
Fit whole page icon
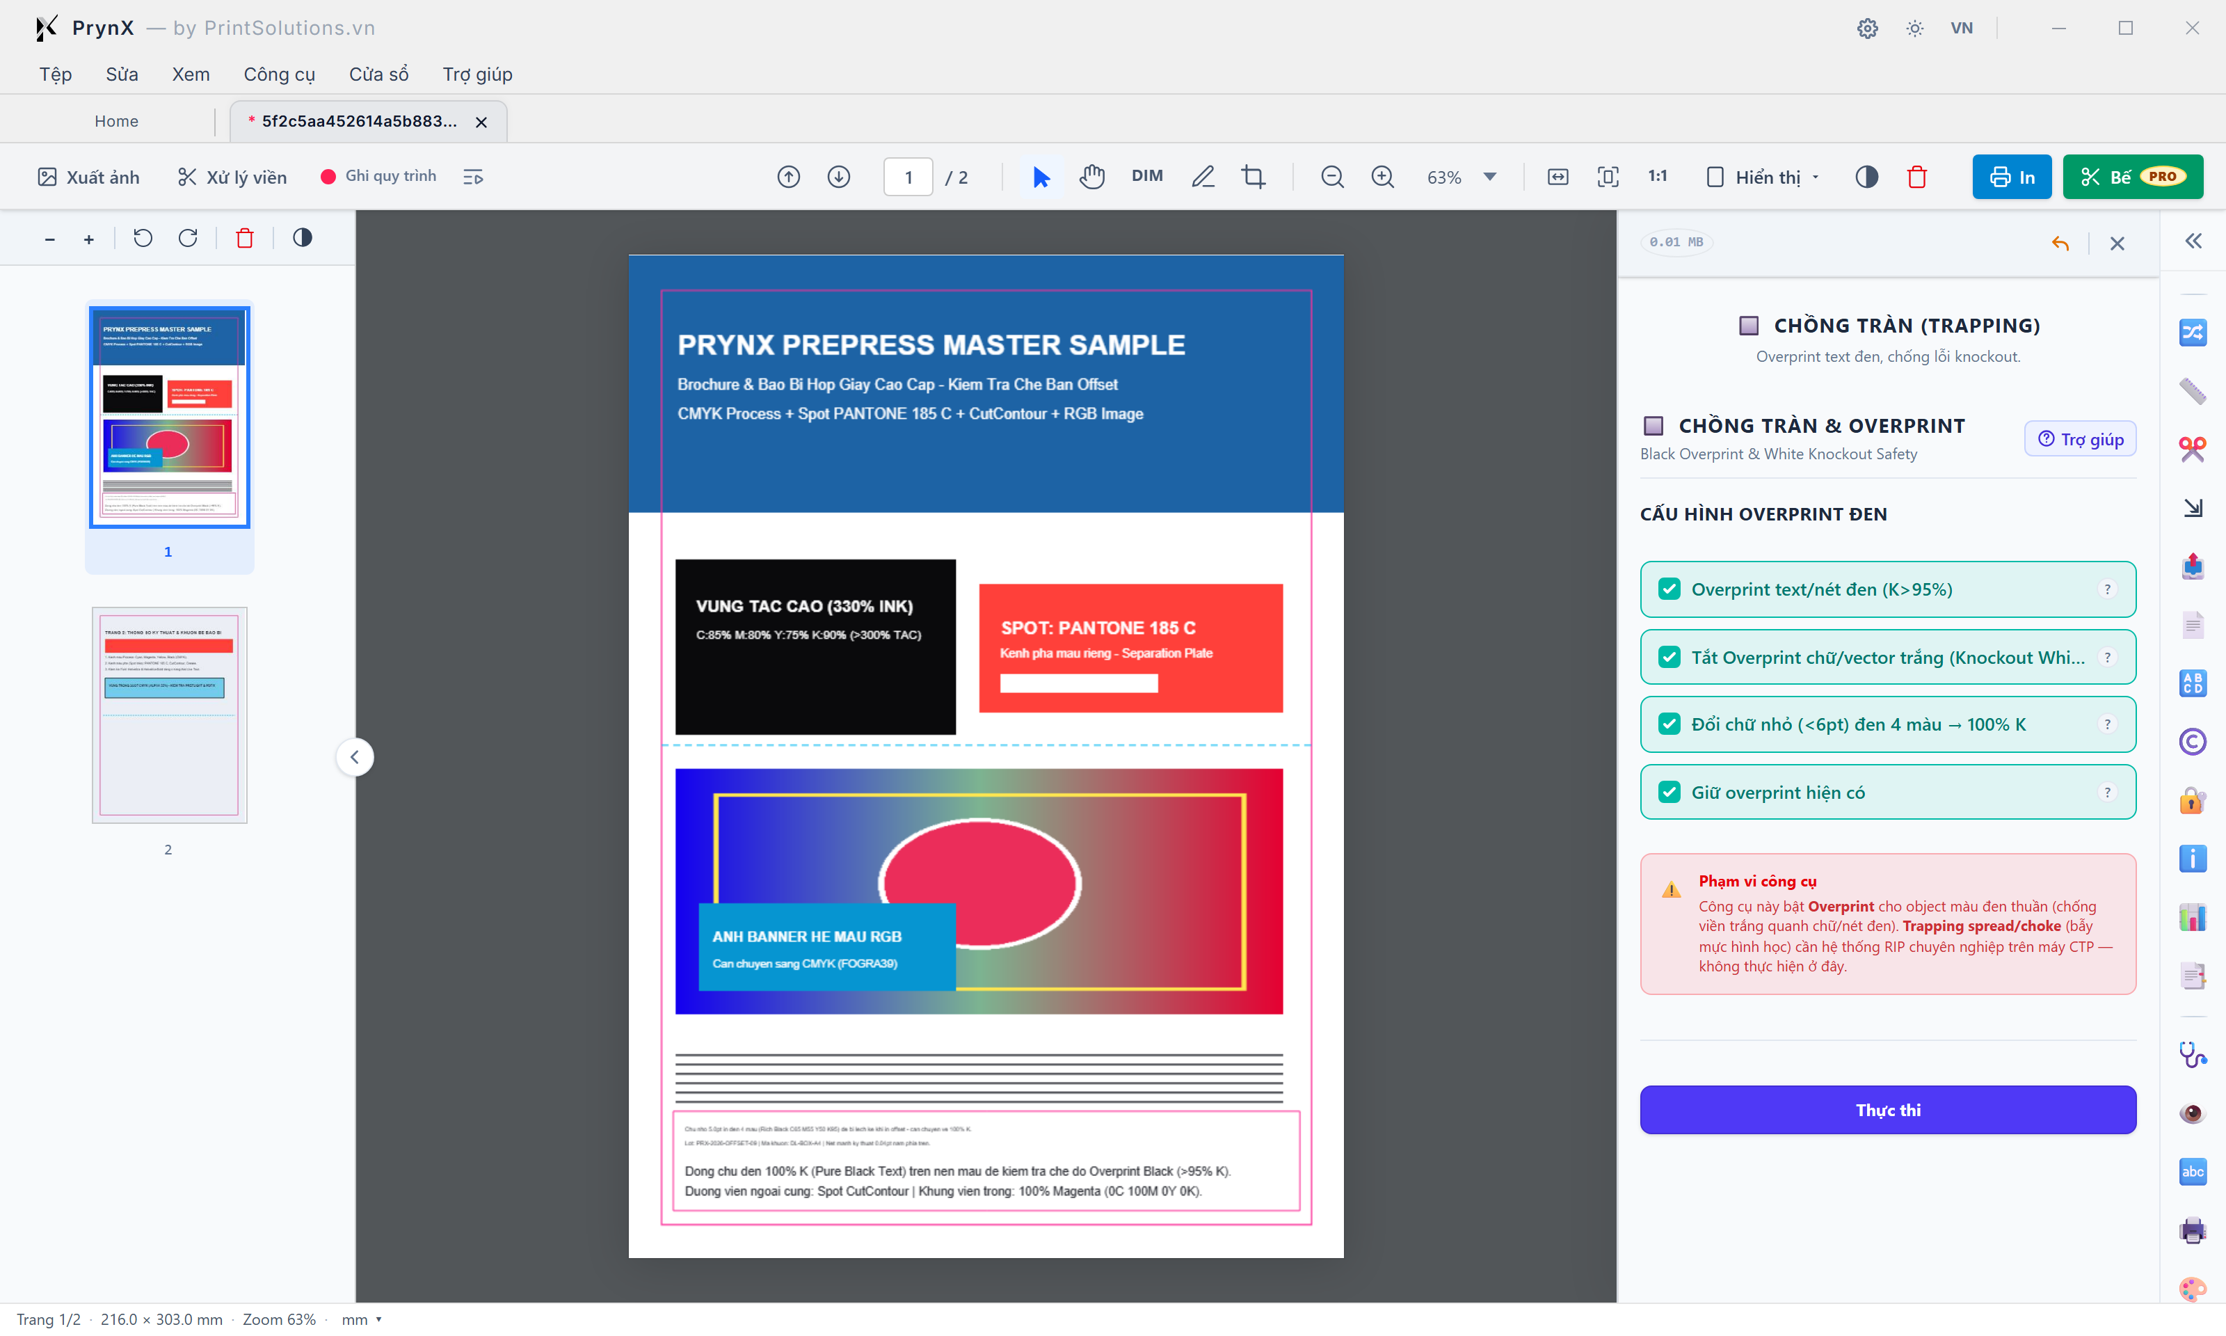1608,177
